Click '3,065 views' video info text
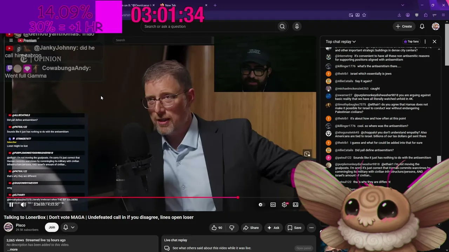Image resolution: width=449 pixels, height=252 pixels. [15, 240]
